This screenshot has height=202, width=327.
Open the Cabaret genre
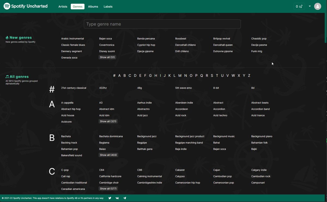coord(180,170)
